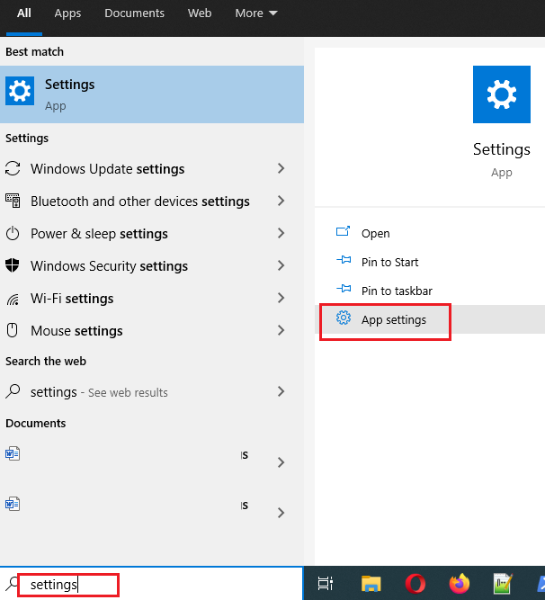Expand Power & sleep settings chevron
Screen dimensions: 545x600
281,233
